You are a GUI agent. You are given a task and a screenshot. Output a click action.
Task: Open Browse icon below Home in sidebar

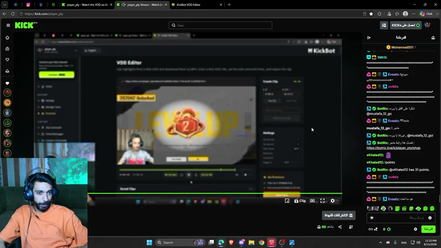point(7,49)
